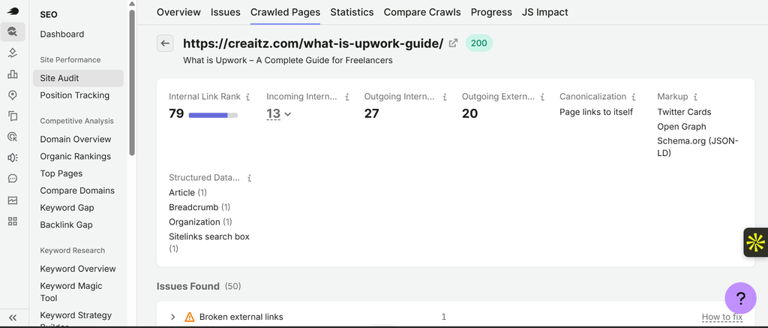768x328 pixels.
Task: Open Domain Overview in the sidebar
Action: [x=76, y=140]
